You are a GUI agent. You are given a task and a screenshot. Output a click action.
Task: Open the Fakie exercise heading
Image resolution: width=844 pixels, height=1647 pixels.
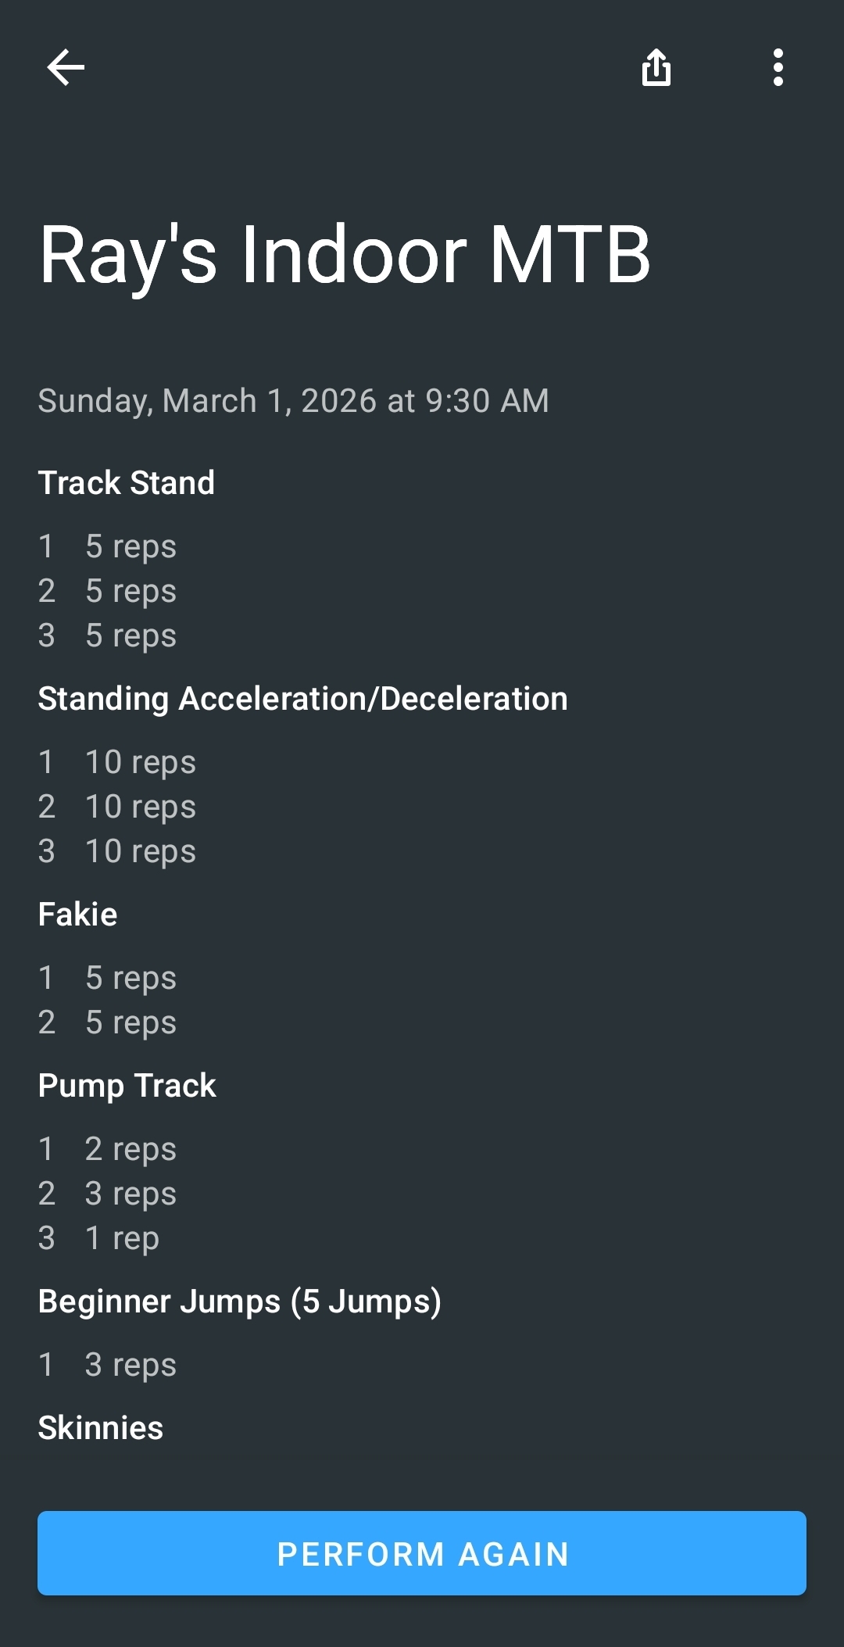pos(78,915)
